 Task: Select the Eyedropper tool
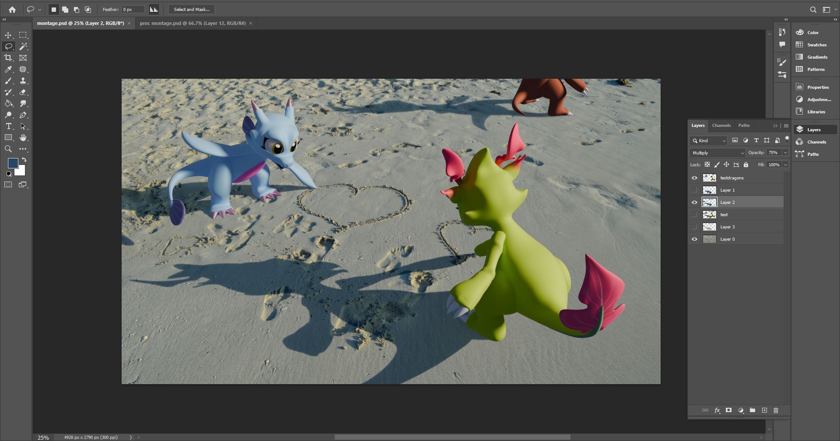click(8, 69)
